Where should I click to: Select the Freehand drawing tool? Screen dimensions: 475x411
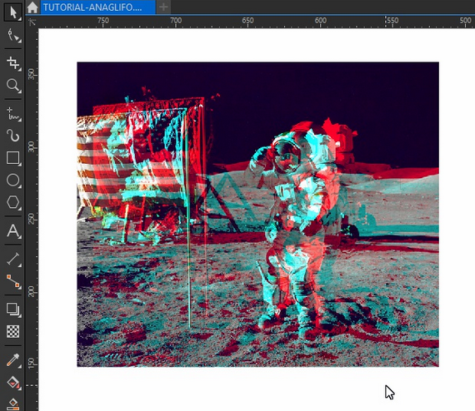tap(12, 113)
